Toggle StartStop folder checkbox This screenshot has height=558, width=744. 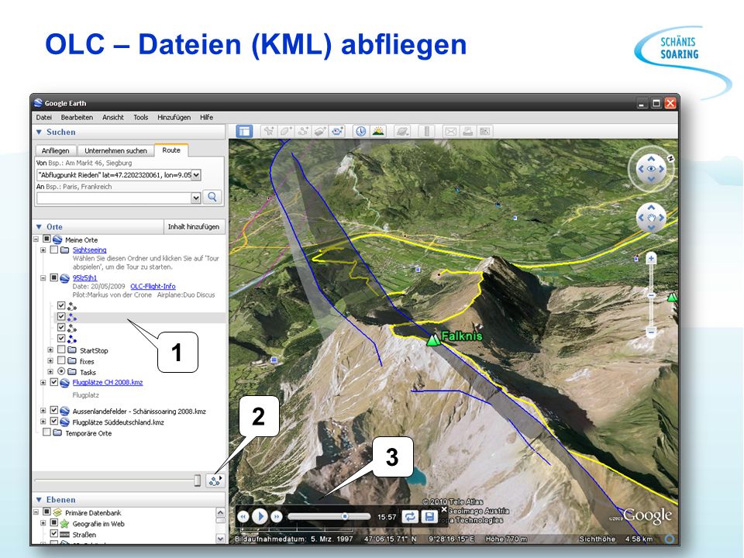[61, 350]
